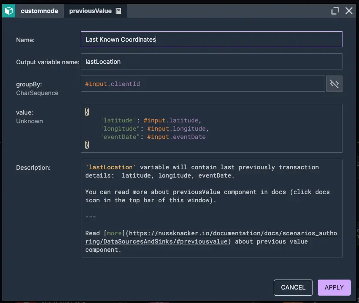Click the [more] markdown link text

[x=114, y=233]
